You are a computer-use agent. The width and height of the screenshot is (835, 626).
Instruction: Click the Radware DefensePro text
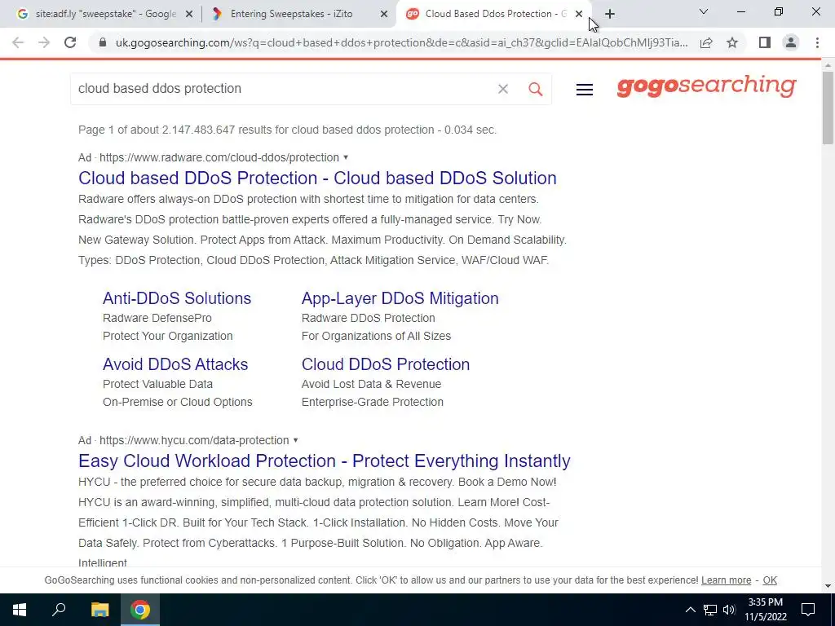tap(157, 319)
